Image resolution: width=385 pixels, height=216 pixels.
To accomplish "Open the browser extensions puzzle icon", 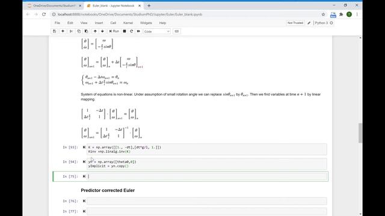I will click(x=341, y=14).
